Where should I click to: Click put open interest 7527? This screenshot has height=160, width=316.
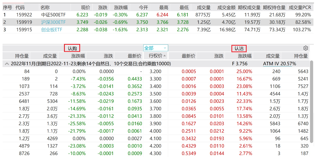(303, 86)
